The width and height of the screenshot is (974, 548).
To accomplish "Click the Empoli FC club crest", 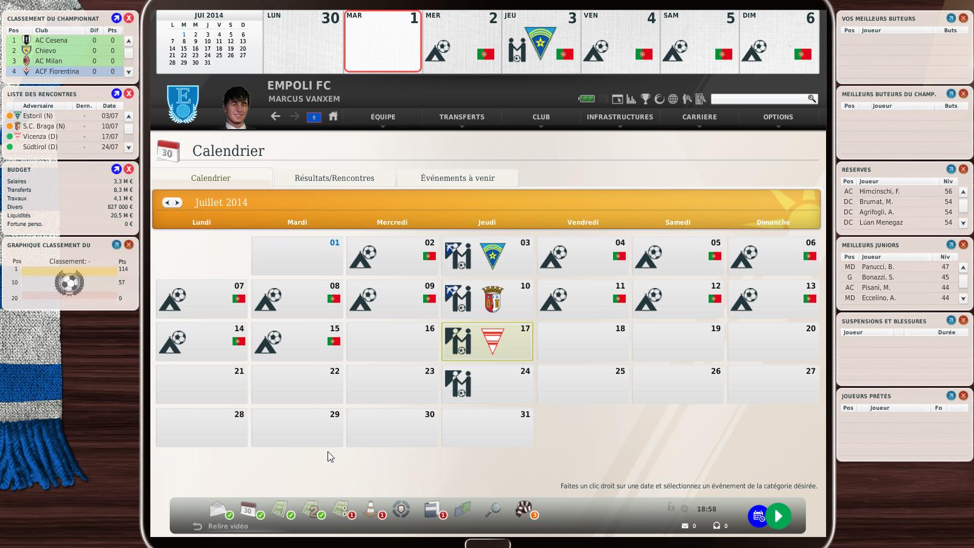I will [183, 104].
